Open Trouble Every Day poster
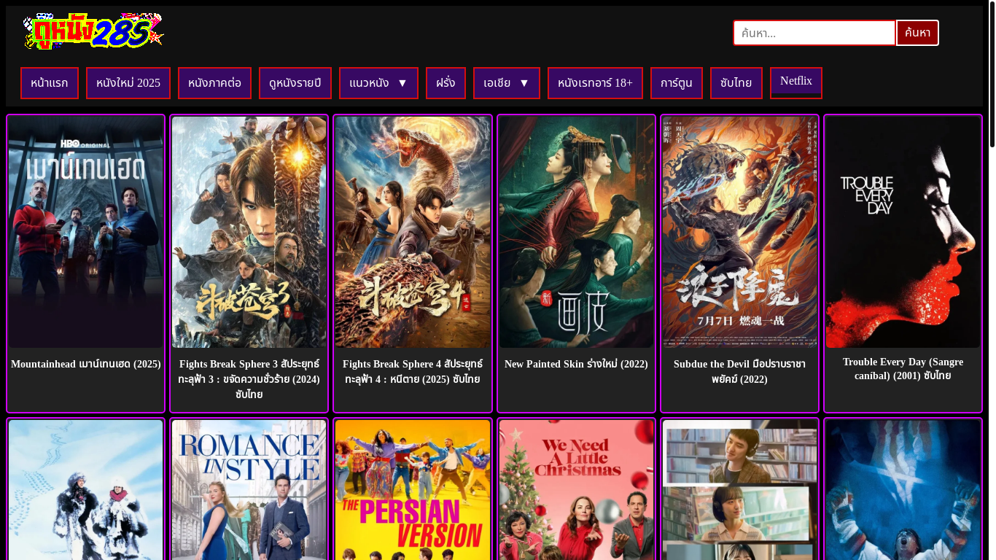The height and width of the screenshot is (560, 996). coord(903,232)
